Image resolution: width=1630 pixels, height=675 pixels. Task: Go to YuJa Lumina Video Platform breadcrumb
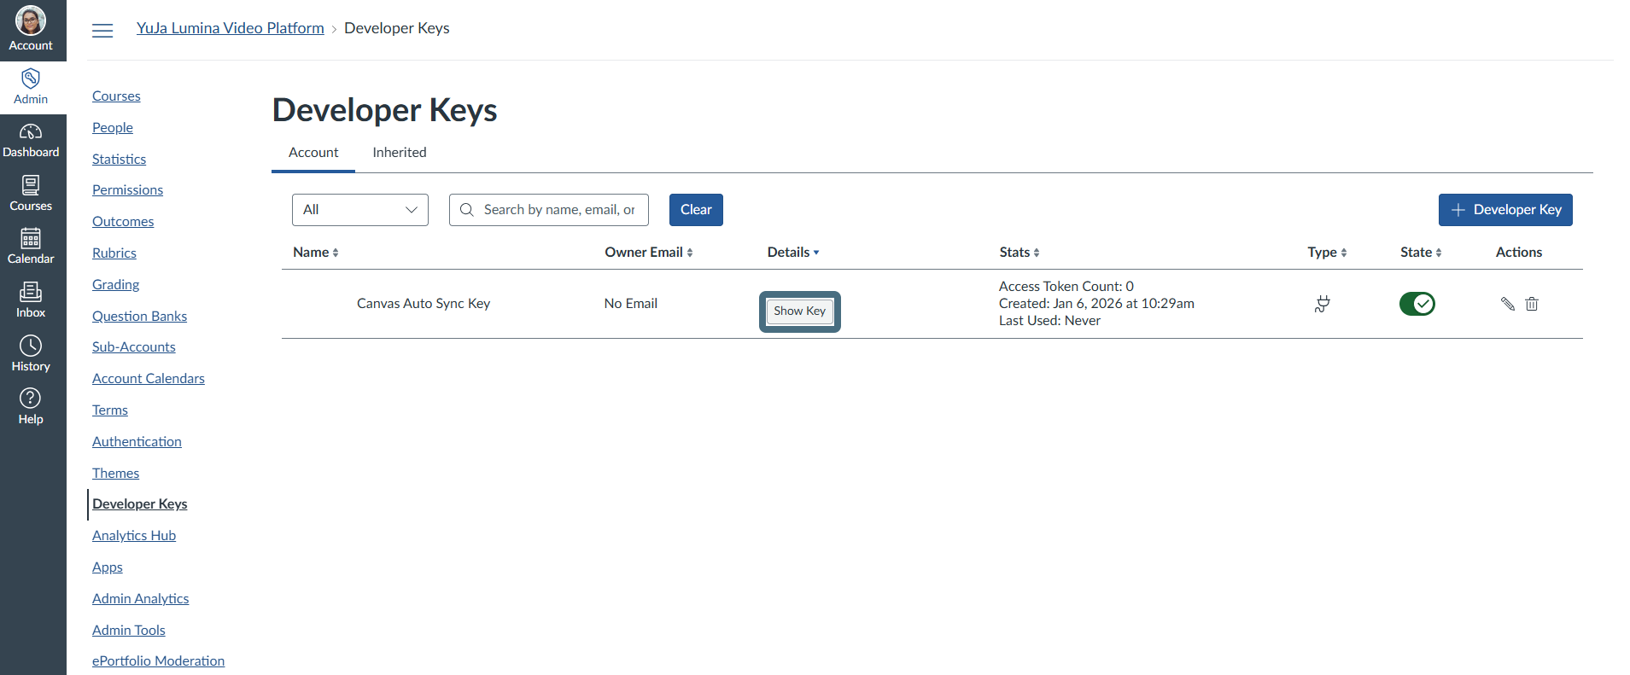pos(231,28)
